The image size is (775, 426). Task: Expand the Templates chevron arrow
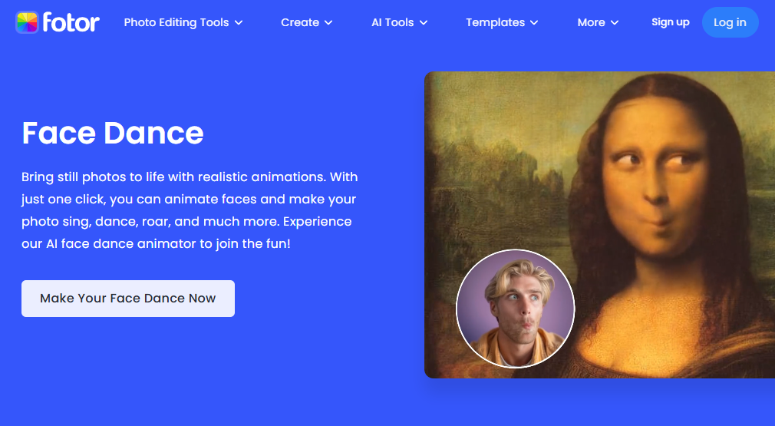[534, 23]
